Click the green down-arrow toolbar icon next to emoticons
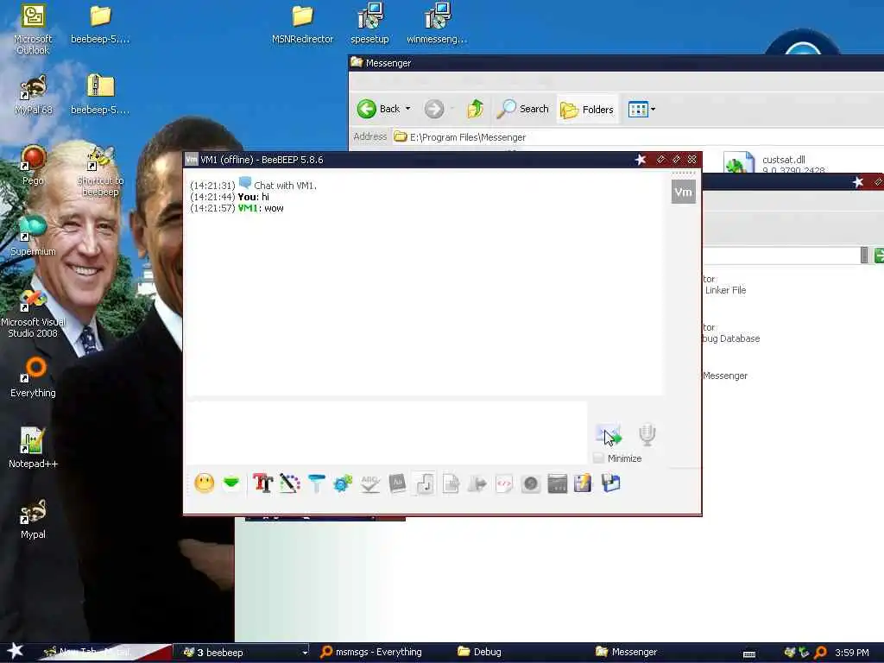This screenshot has width=884, height=663. pyautogui.click(x=231, y=483)
